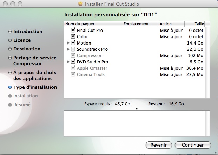Click the package list vertical scrollbar
218x155 pixels.
[x=207, y=62]
